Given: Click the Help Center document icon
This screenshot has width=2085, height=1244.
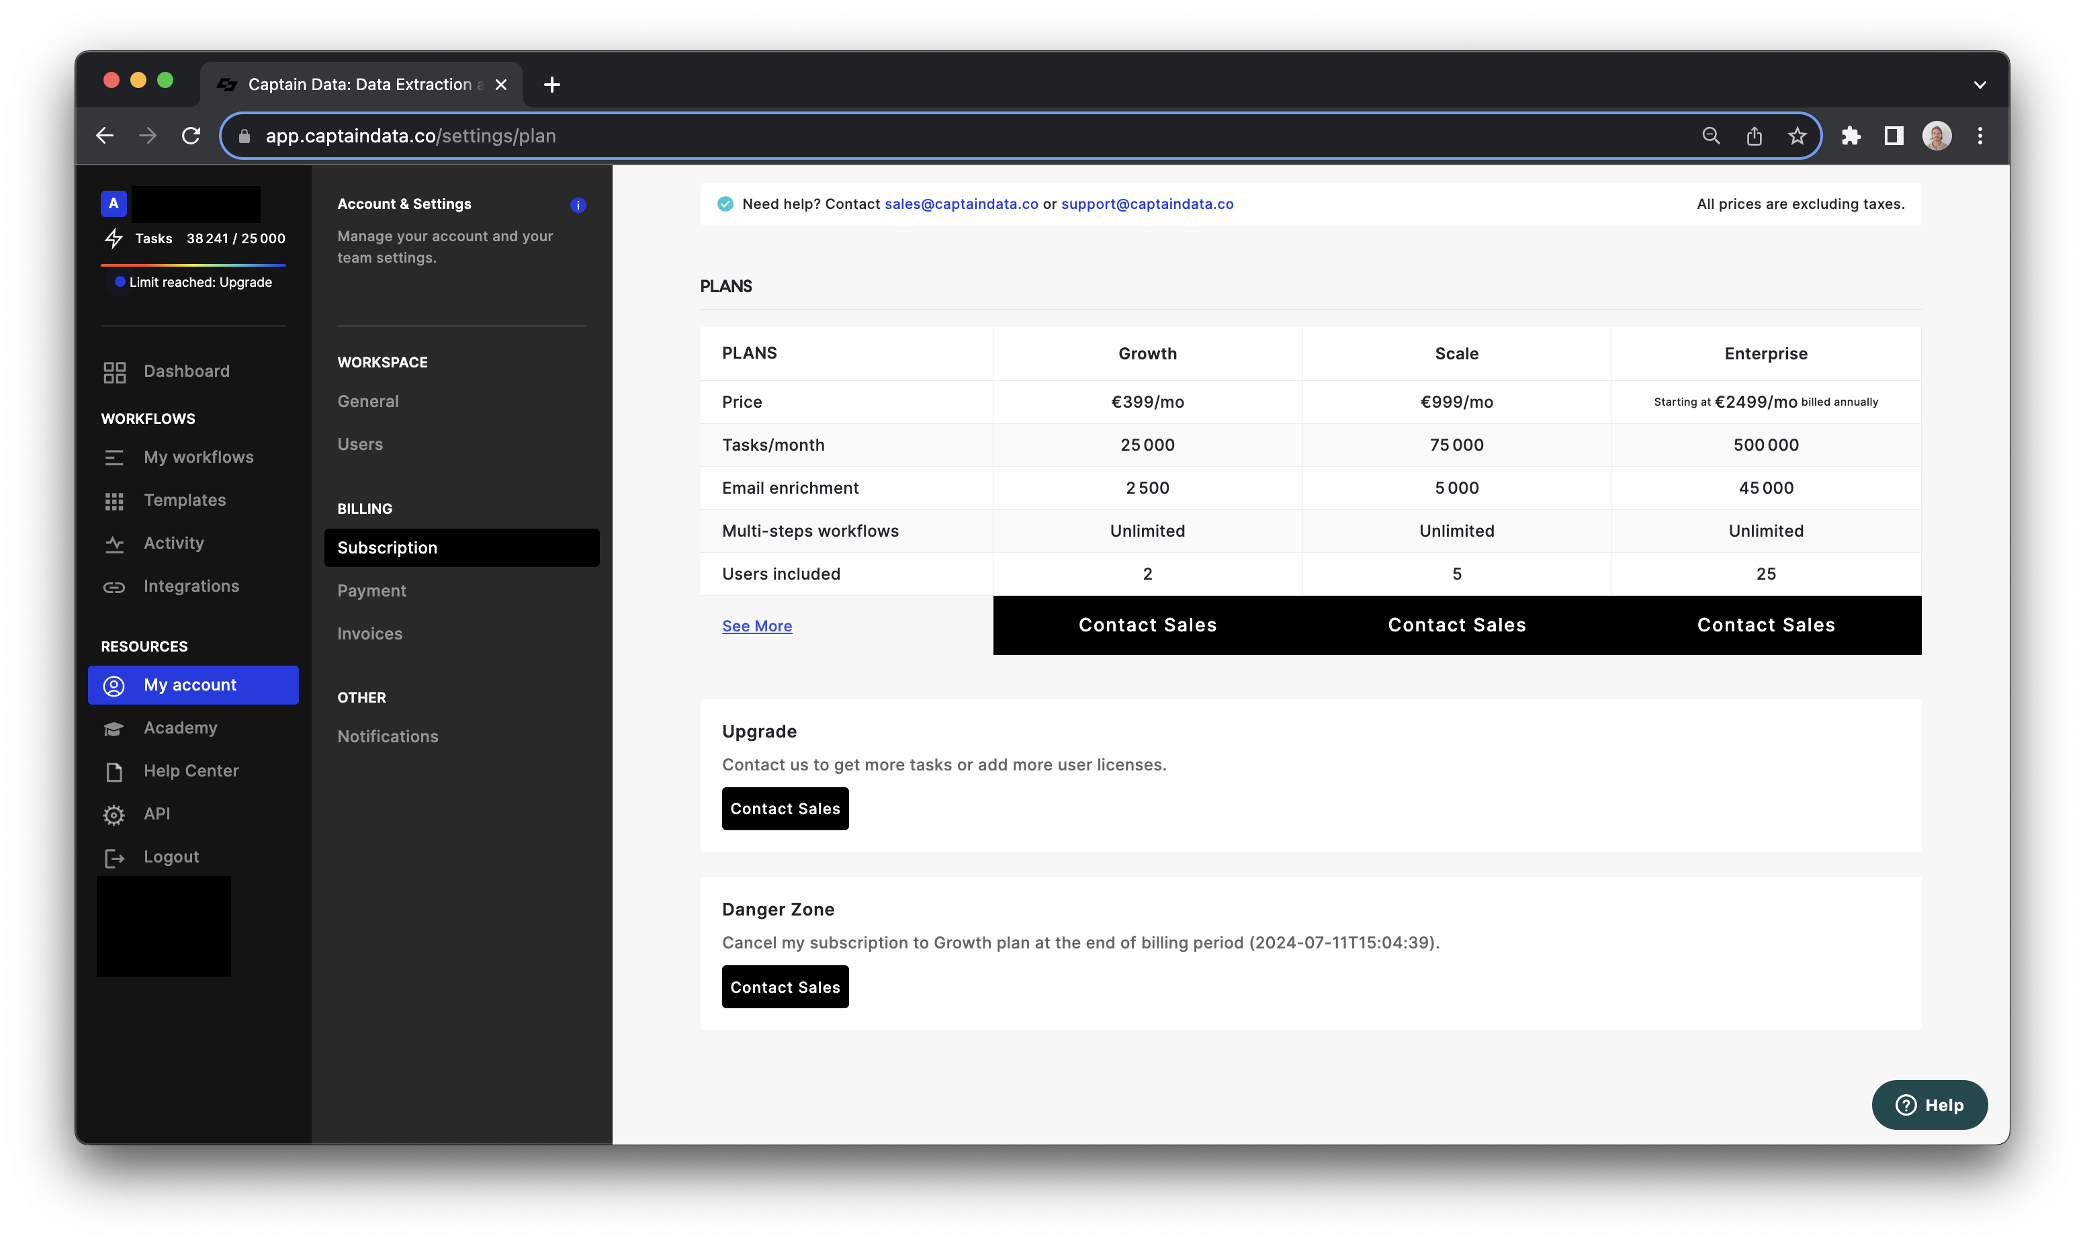Looking at the screenshot, I should 115,772.
